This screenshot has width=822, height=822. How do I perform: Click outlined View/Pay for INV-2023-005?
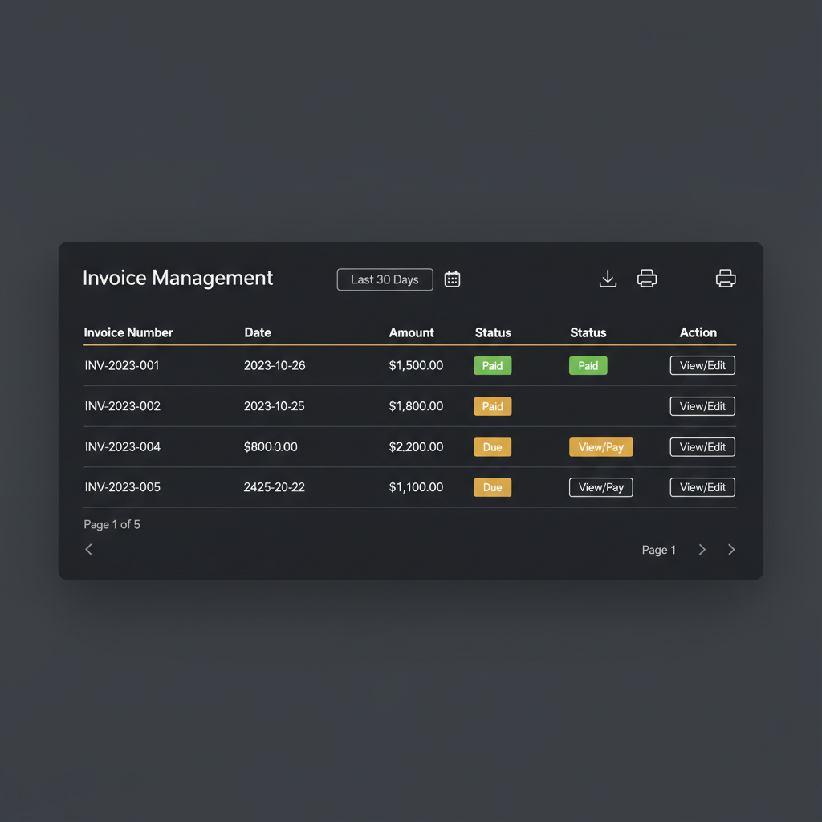point(600,487)
